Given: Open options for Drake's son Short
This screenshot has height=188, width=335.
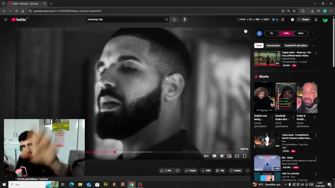Looking at the screenshot, I should tap(272, 117).
